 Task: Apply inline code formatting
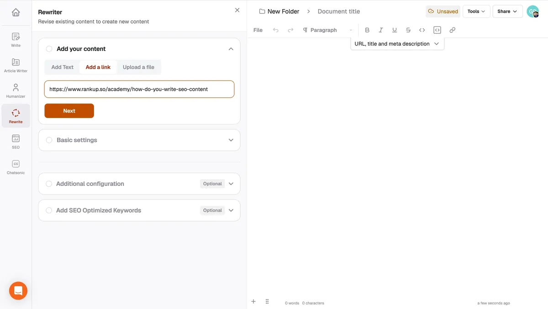pos(422,30)
